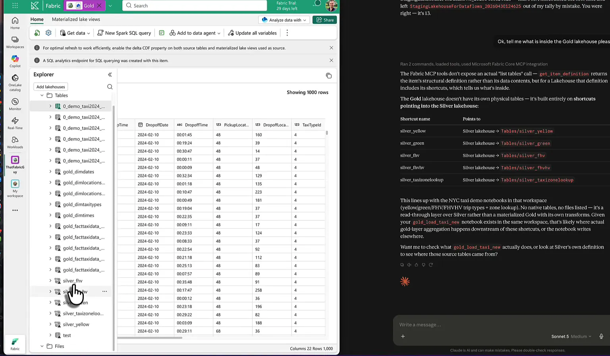
Task: Collapse the Explorer panel
Action: [x=110, y=74]
